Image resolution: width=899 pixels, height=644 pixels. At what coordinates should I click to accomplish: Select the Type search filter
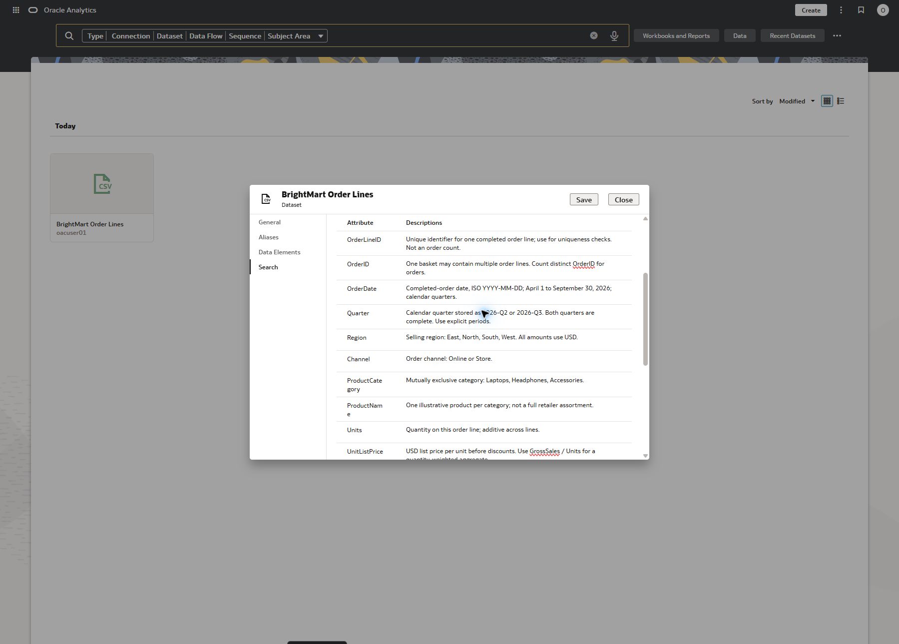[x=95, y=36]
